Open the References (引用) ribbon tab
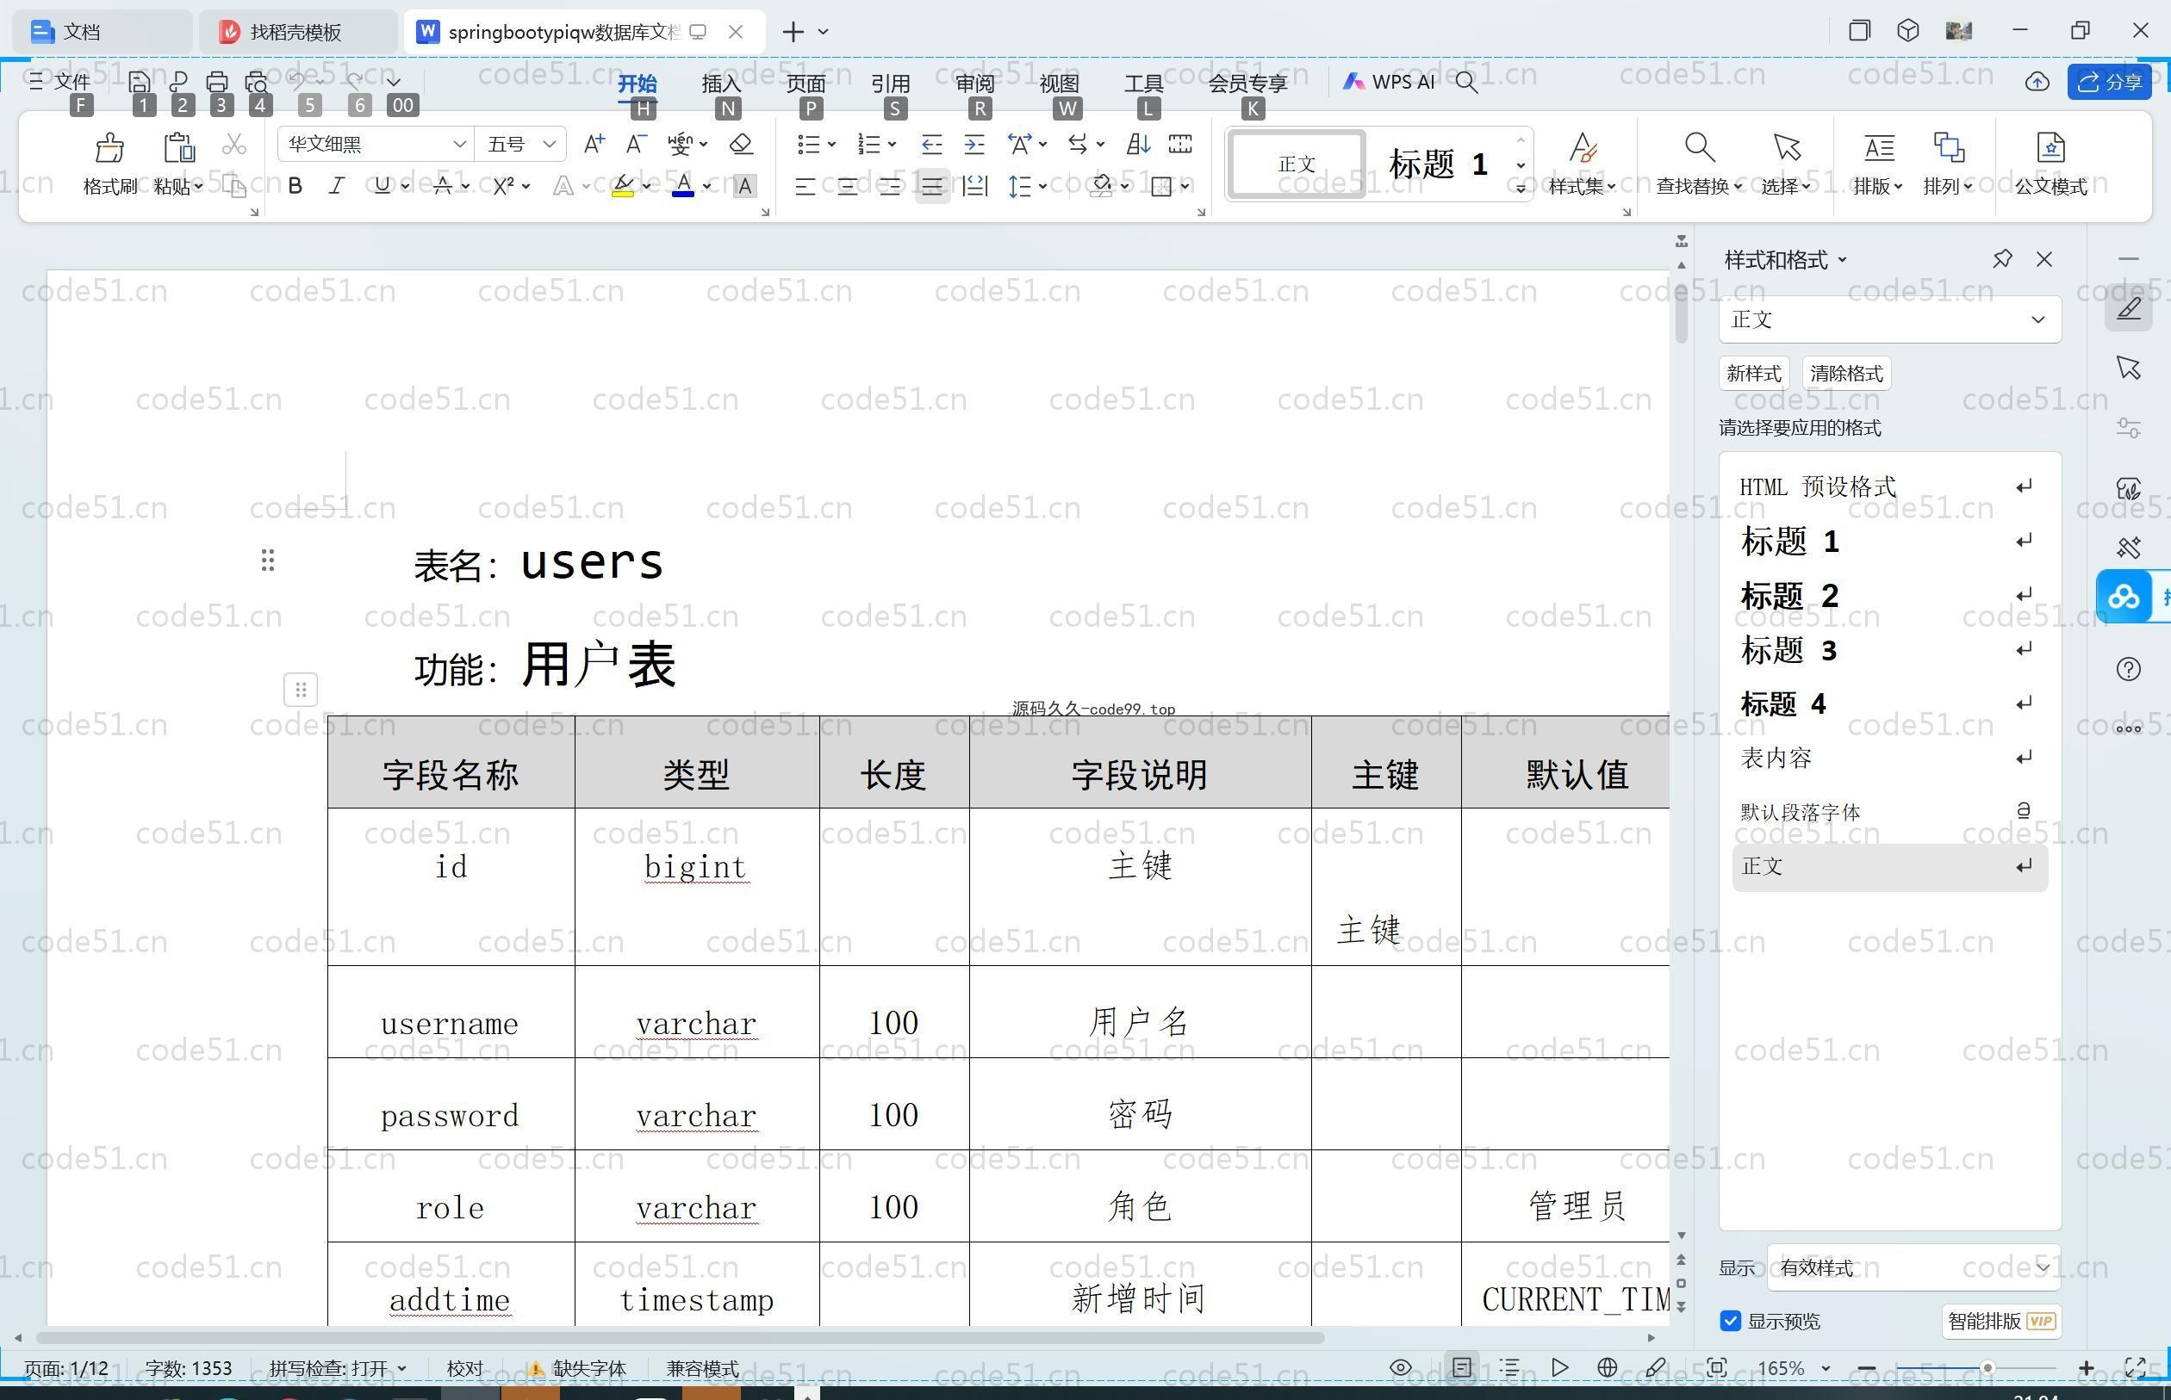The width and height of the screenshot is (2171, 1400). point(891,82)
